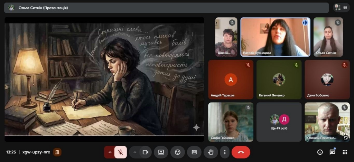Open the emoji reactions panel
The height and width of the screenshot is (162, 354).
click(178, 152)
